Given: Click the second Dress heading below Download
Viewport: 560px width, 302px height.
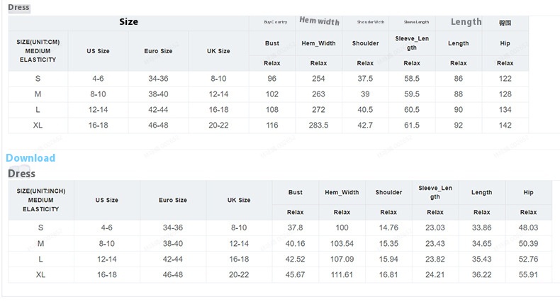Looking at the screenshot, I should click(x=21, y=173).
